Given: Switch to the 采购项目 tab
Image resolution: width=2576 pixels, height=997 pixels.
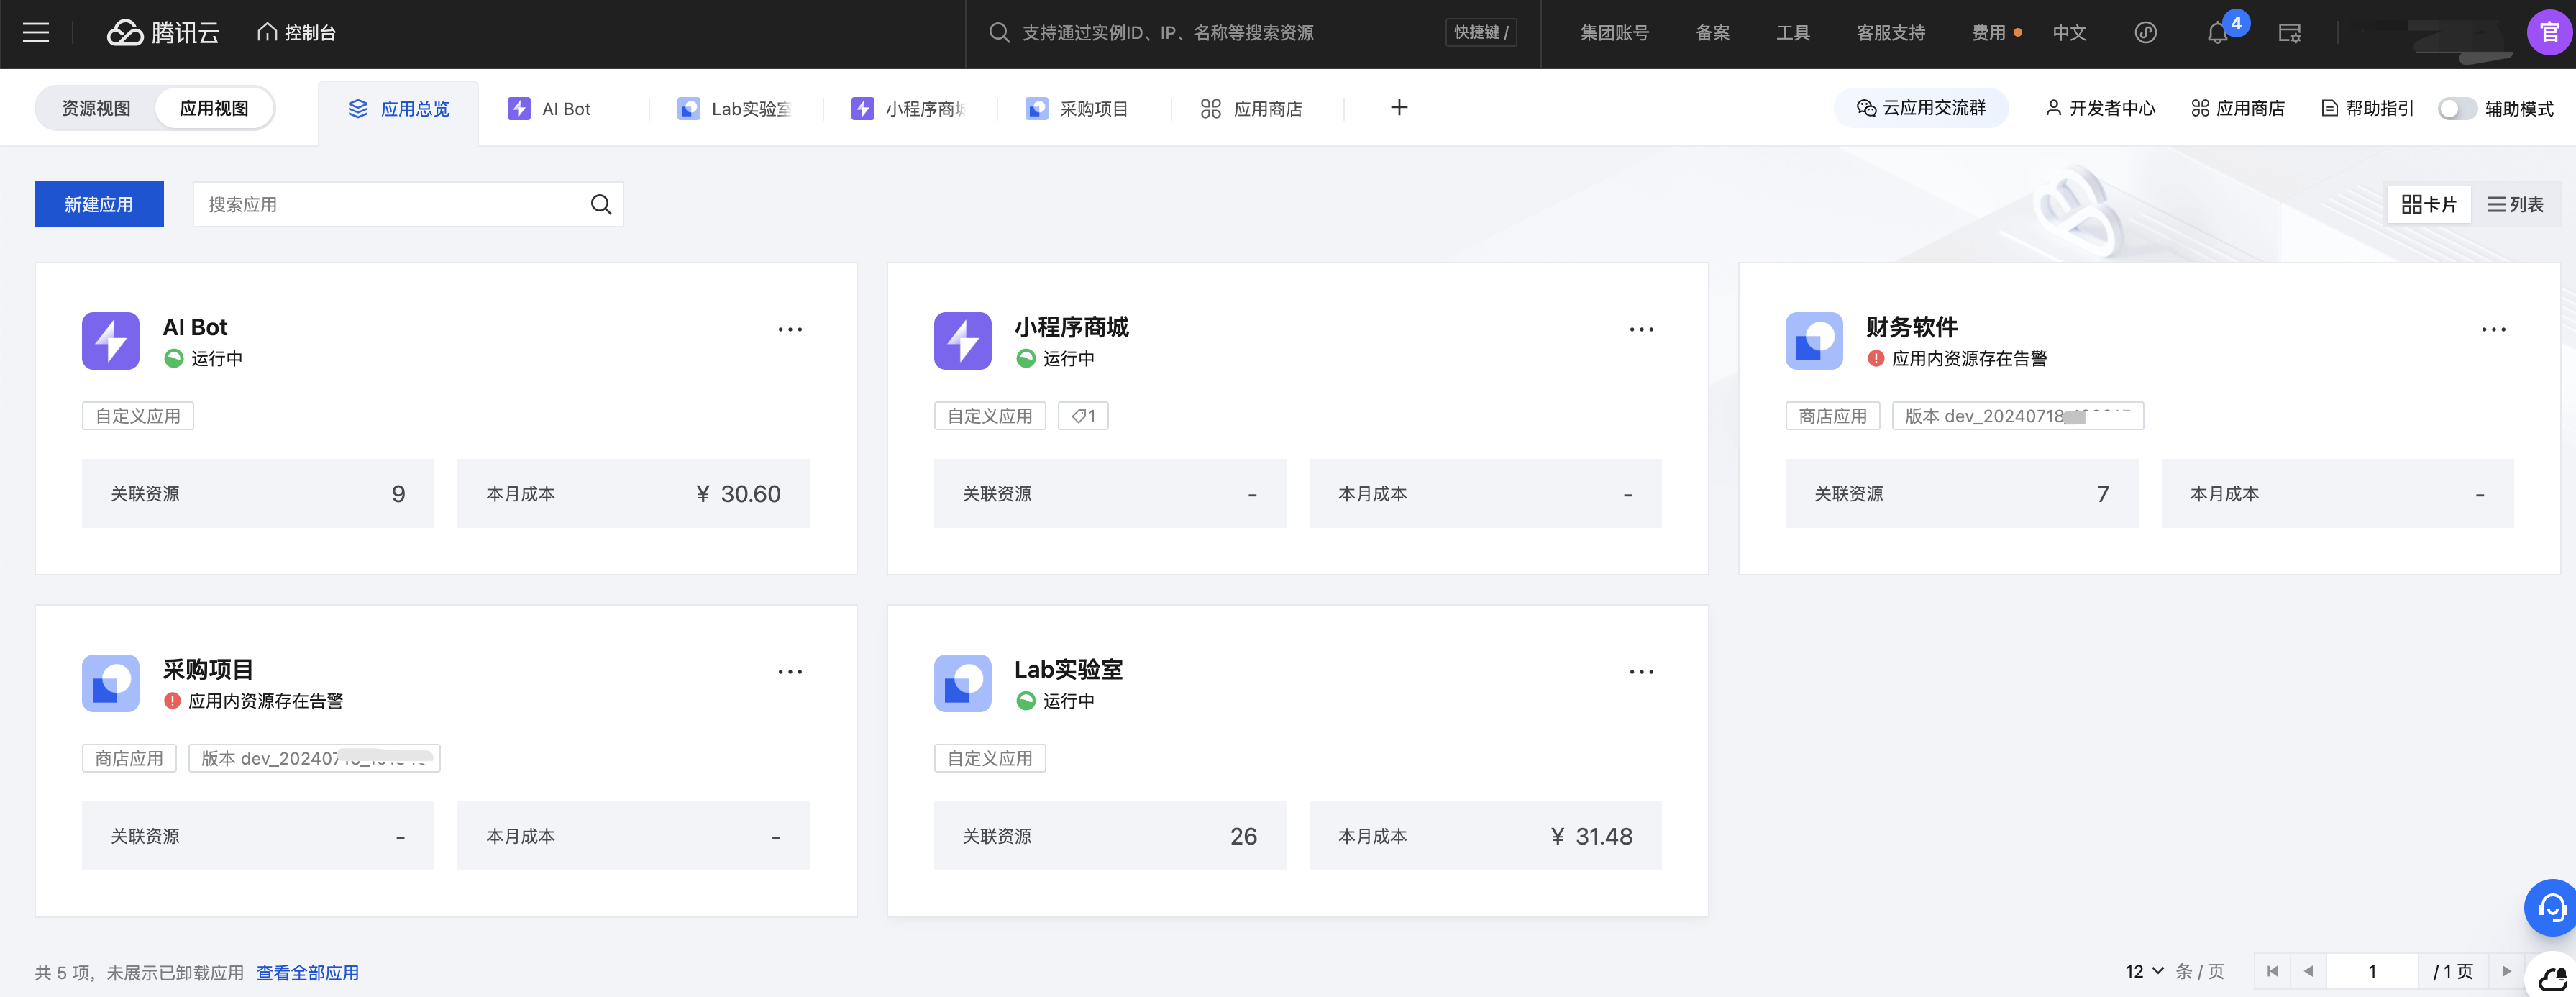Looking at the screenshot, I should tap(1077, 108).
